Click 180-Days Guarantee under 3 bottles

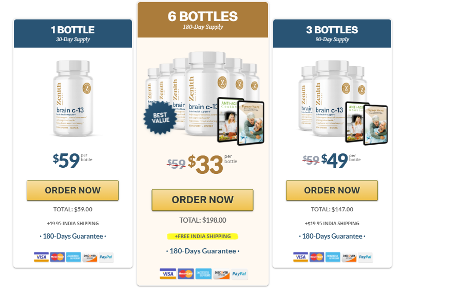point(332,236)
